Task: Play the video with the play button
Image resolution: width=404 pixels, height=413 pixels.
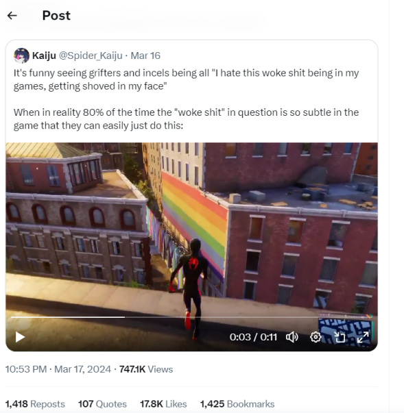Action: pos(20,337)
